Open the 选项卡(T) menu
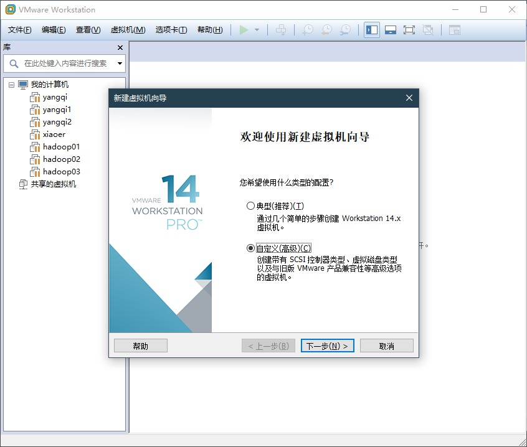 point(171,30)
